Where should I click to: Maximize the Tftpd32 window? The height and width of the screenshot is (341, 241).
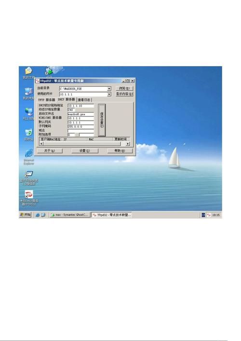point(128,81)
